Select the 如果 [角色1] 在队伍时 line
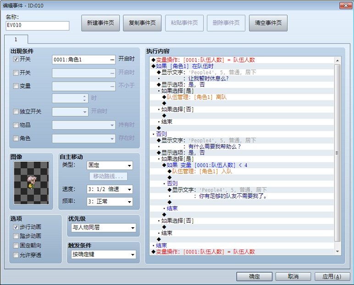Screen dimensions: 354x285 click(242, 66)
